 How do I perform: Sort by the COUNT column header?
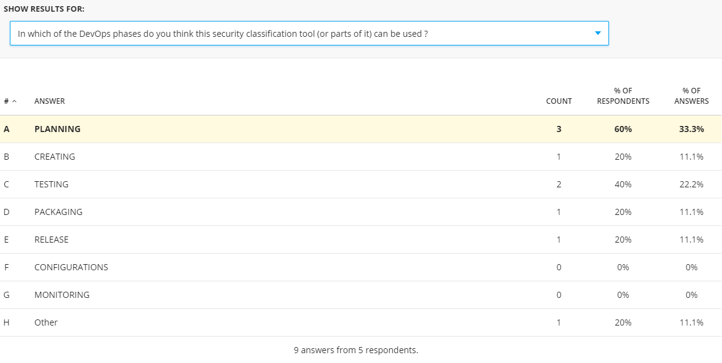click(559, 101)
